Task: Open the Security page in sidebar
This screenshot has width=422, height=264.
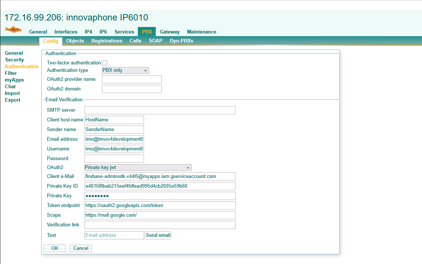Action: (x=15, y=60)
